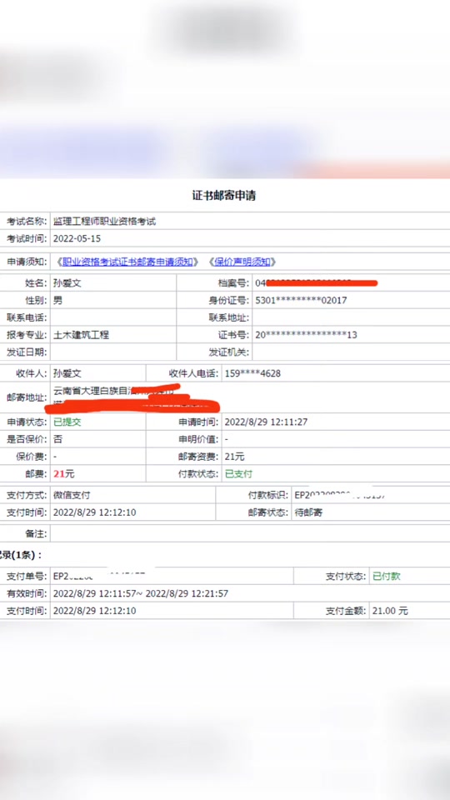Select the 发证日期 empty cell

[x=113, y=352]
